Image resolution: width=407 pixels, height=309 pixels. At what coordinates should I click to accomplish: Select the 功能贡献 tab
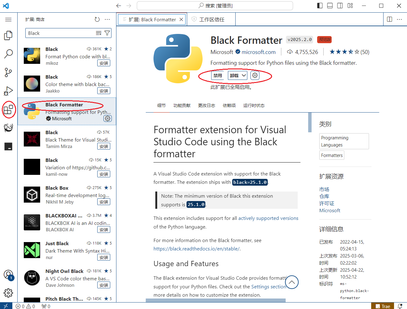182,105
